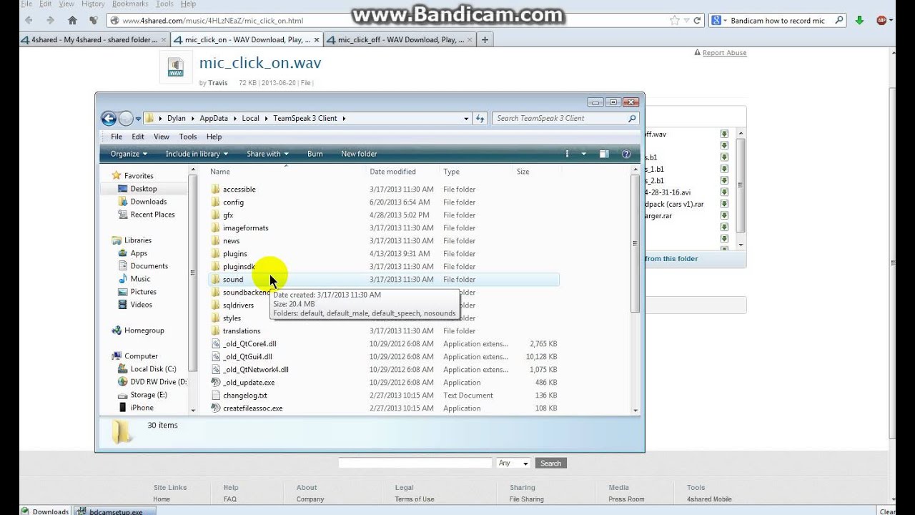Select Desktop in Favorites
915x515 pixels.
coord(143,189)
